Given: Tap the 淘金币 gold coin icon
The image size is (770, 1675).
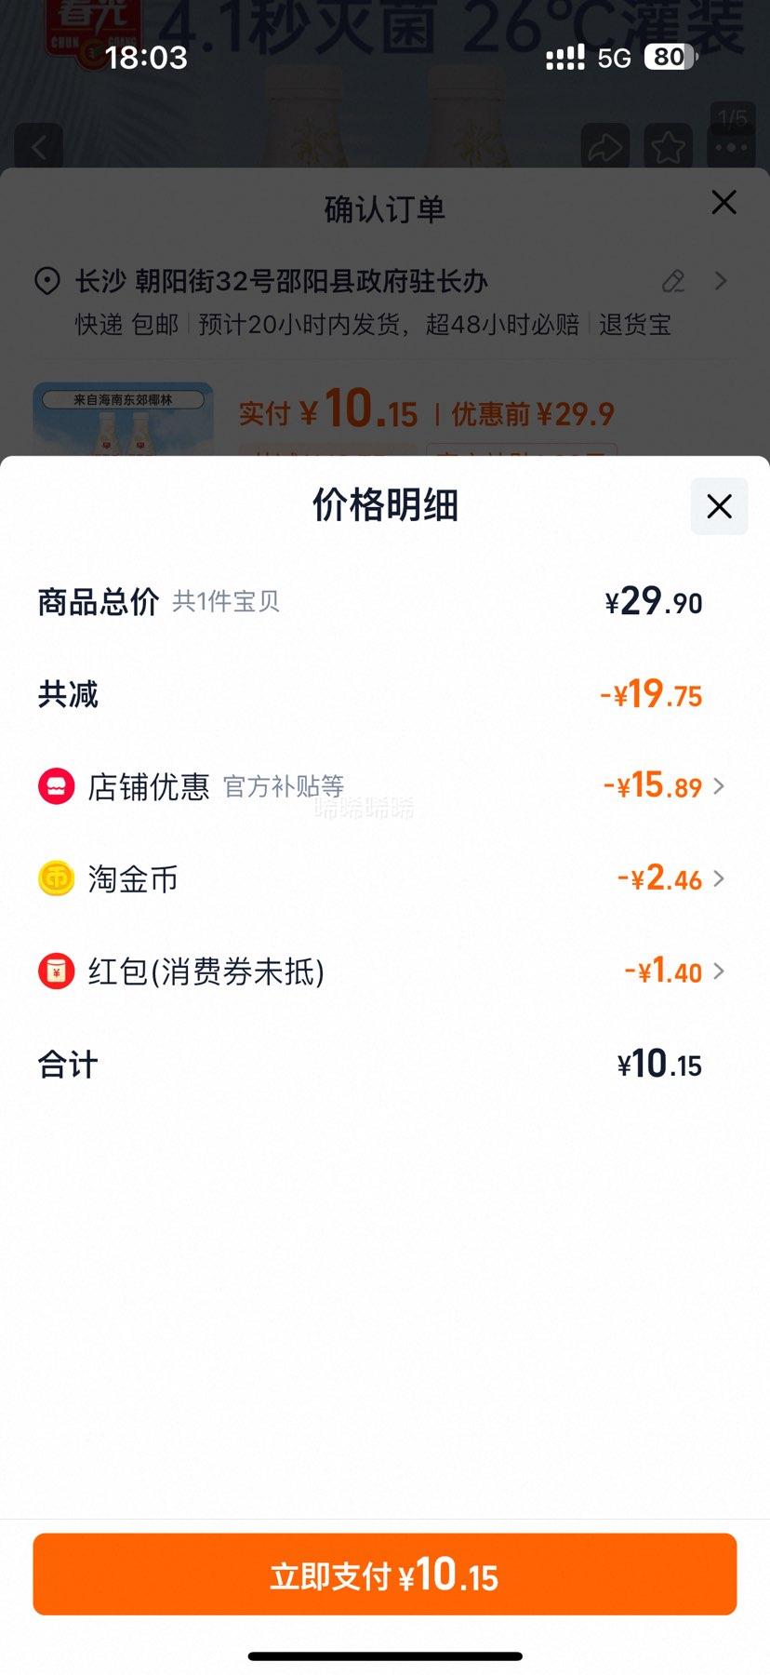Looking at the screenshot, I should 56,878.
